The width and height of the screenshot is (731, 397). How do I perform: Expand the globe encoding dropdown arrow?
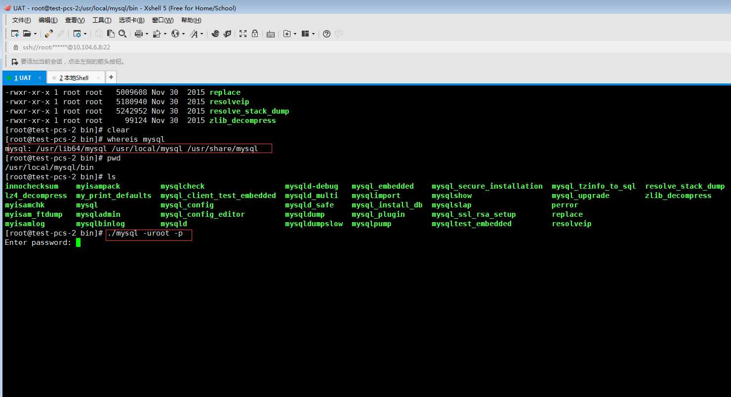tap(183, 34)
